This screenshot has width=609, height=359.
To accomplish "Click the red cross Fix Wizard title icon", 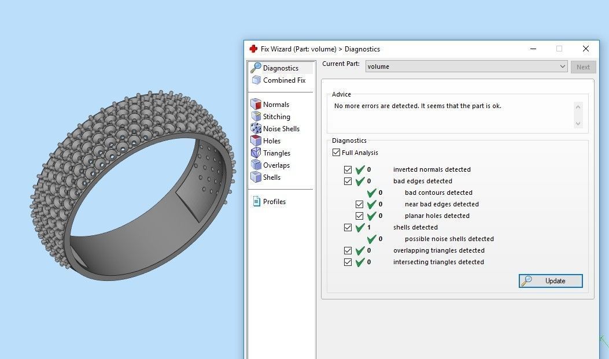I will tap(253, 49).
